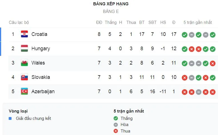Click Slovakia's first red loss icon
The image size is (218, 135).
184,78
